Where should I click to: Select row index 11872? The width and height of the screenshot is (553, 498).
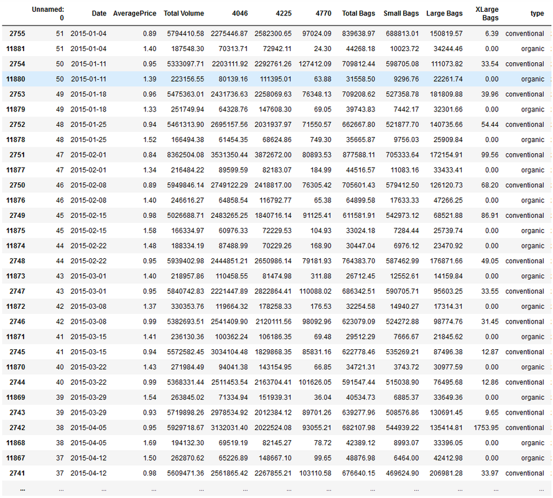[16, 307]
